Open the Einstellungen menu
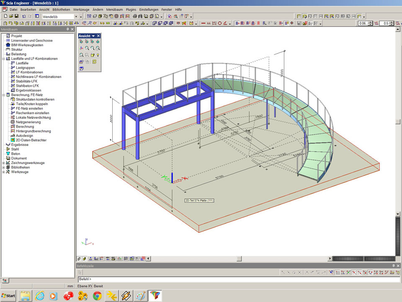Viewport: 402px width, 302px height. tap(149, 9)
